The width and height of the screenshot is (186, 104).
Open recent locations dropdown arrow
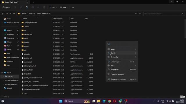pos(10,14)
